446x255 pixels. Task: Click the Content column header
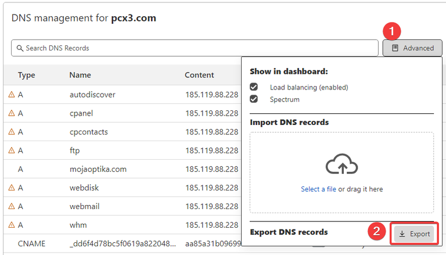pyautogui.click(x=199, y=75)
